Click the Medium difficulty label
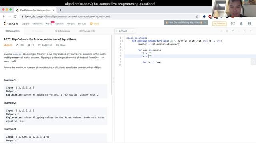 [8, 45]
